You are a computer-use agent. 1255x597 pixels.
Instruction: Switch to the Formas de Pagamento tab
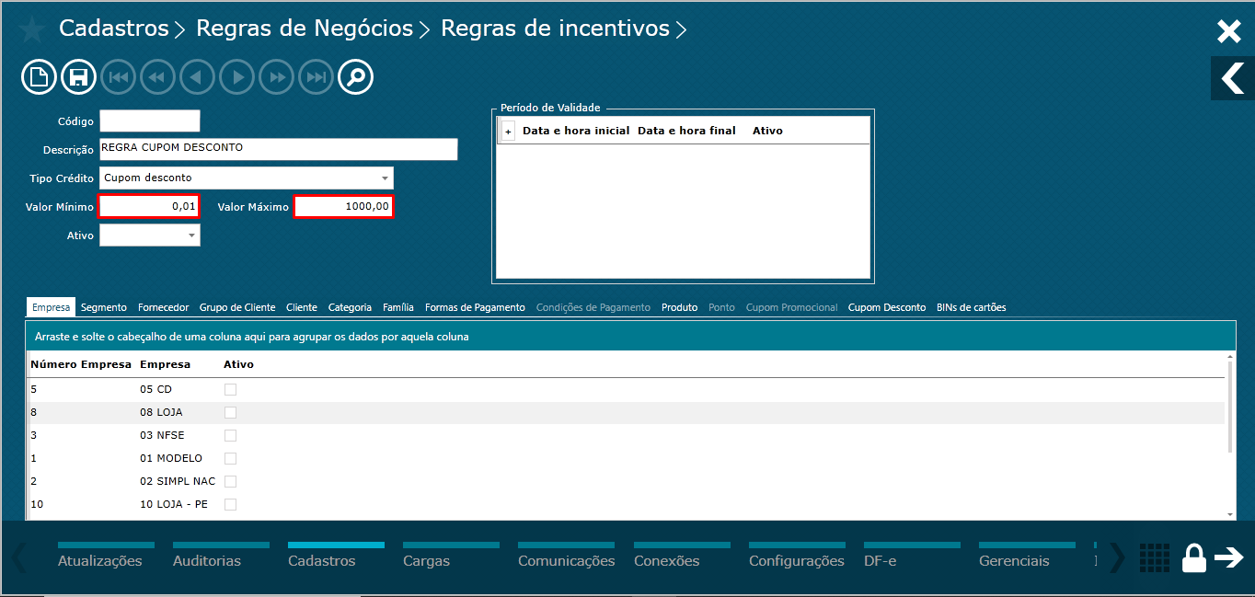[x=475, y=307]
